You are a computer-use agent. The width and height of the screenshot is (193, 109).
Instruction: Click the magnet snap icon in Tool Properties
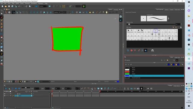pyautogui.click(x=152, y=51)
